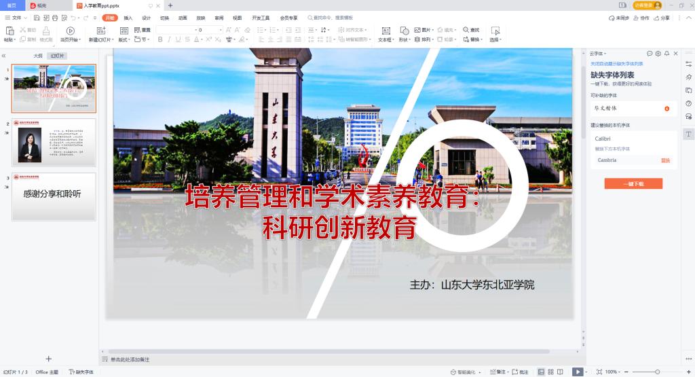Click the feedback bubble icon in font panel

point(650,53)
